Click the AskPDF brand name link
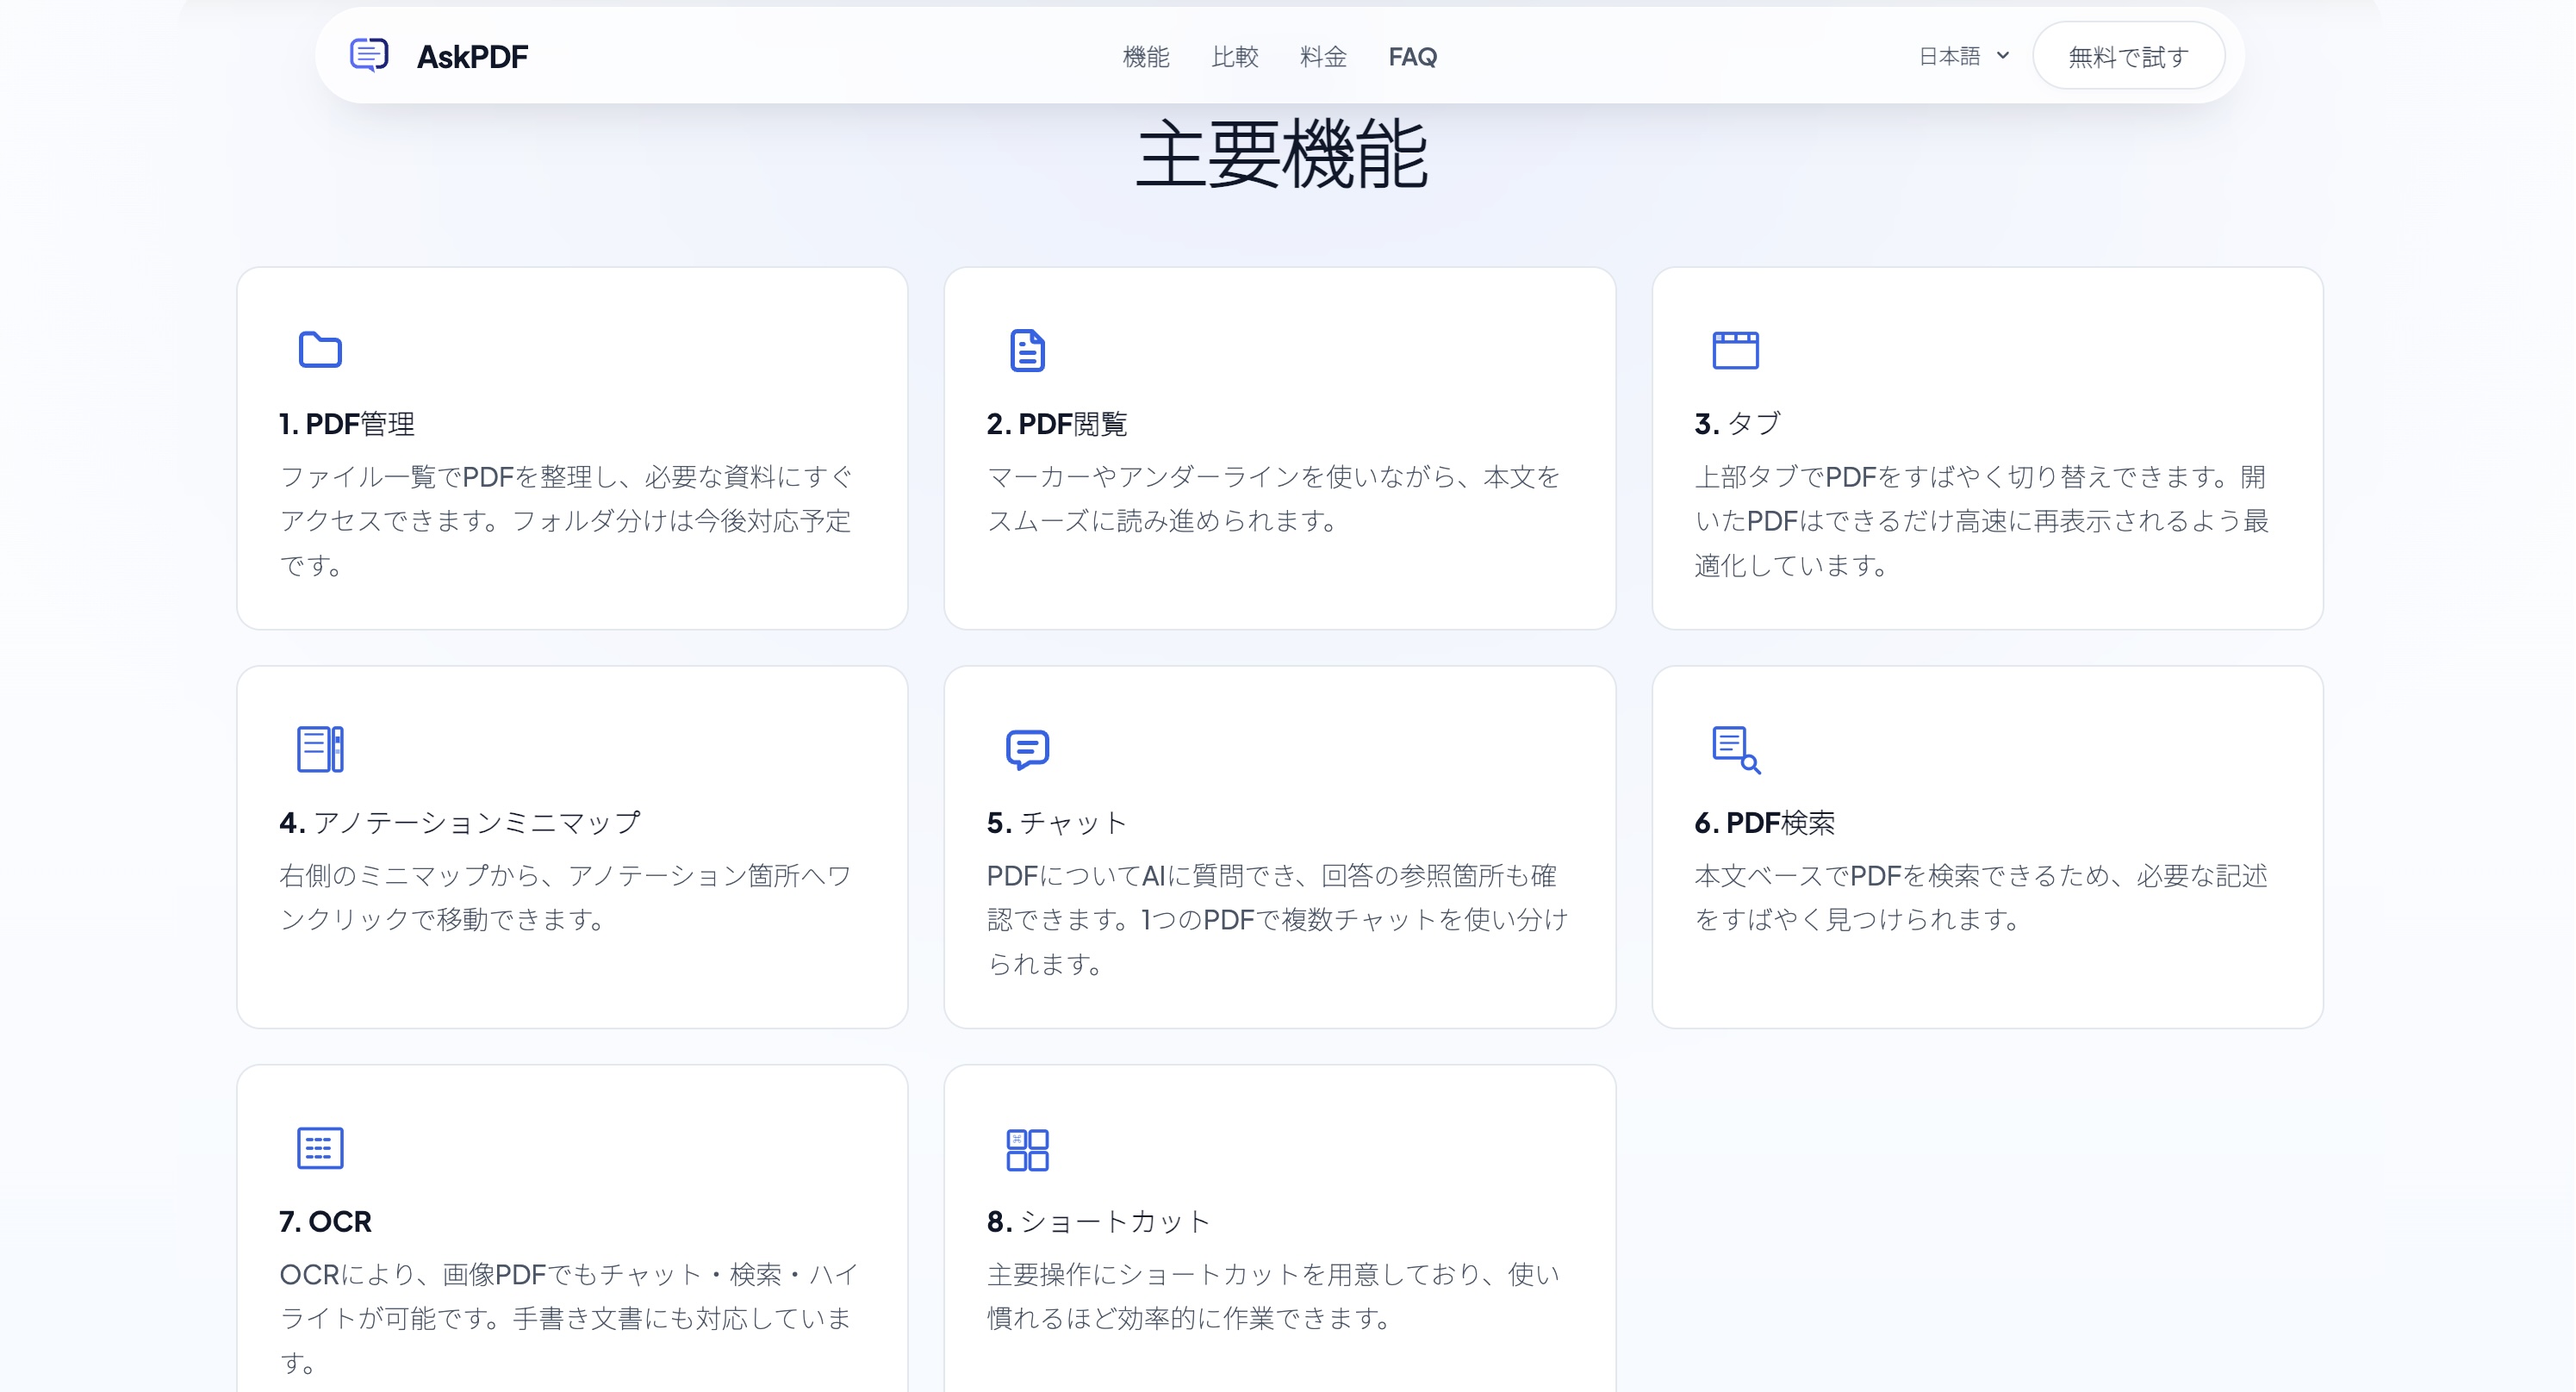This screenshot has height=1392, width=2576. (472, 56)
